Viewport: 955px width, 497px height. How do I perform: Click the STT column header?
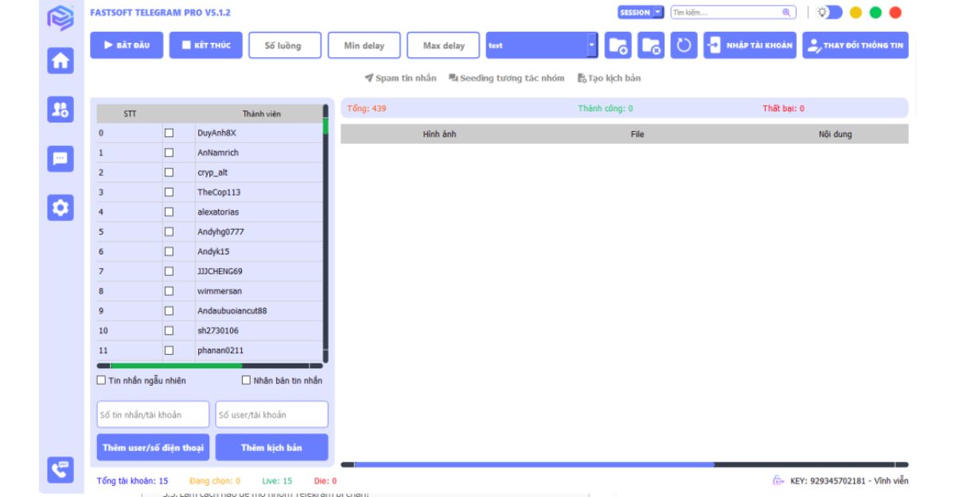[x=130, y=114]
